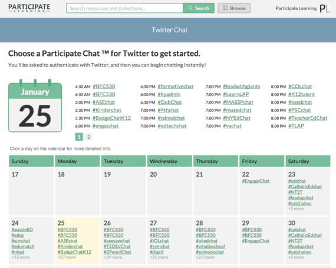The width and height of the screenshot is (336, 268).
Task: Open #aussieED on Sunday 24
Action: (x=22, y=230)
